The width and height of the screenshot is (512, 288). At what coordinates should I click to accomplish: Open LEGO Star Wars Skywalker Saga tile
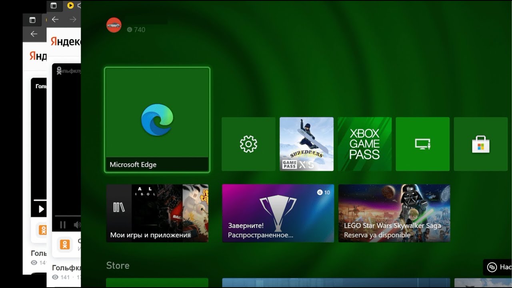point(394,213)
